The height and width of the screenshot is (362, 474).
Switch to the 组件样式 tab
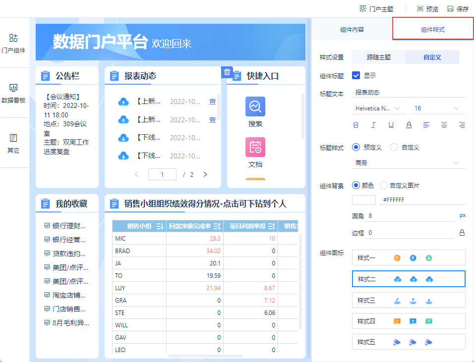tap(432, 29)
